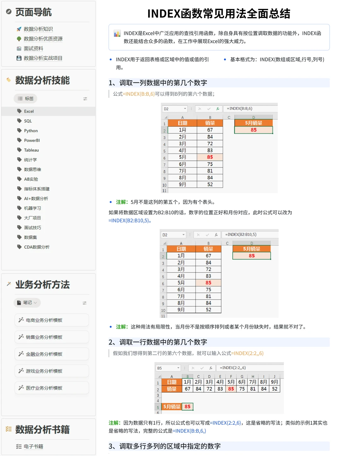Click the list icon next to 数据分析书籍

tap(9, 429)
